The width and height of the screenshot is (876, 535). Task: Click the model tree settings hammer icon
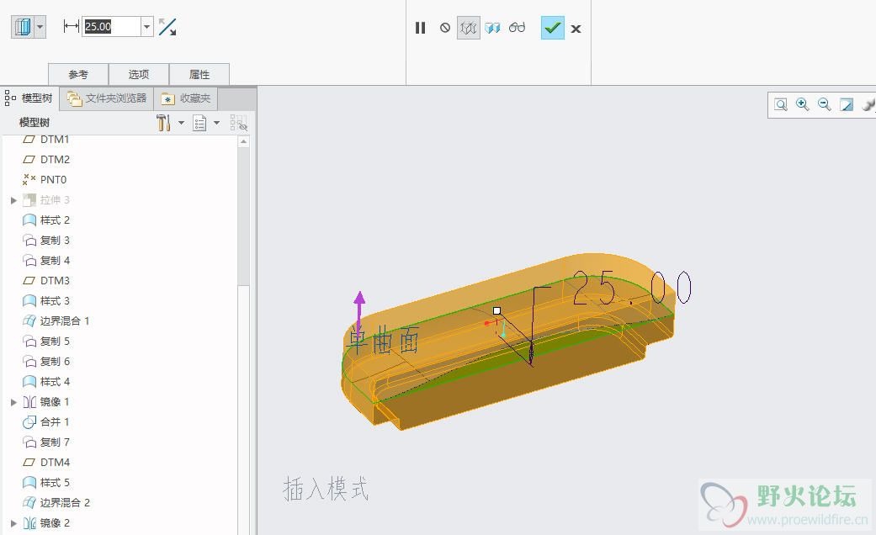click(x=163, y=122)
